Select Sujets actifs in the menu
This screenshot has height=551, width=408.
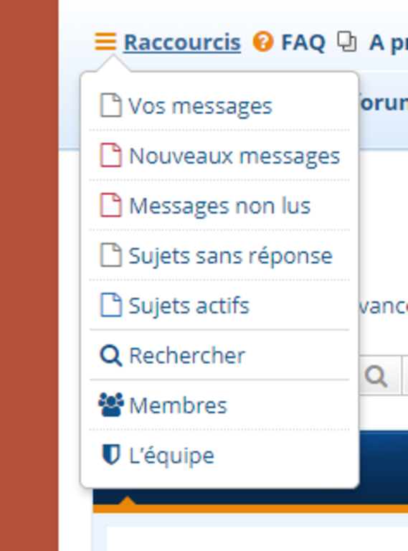219,306
